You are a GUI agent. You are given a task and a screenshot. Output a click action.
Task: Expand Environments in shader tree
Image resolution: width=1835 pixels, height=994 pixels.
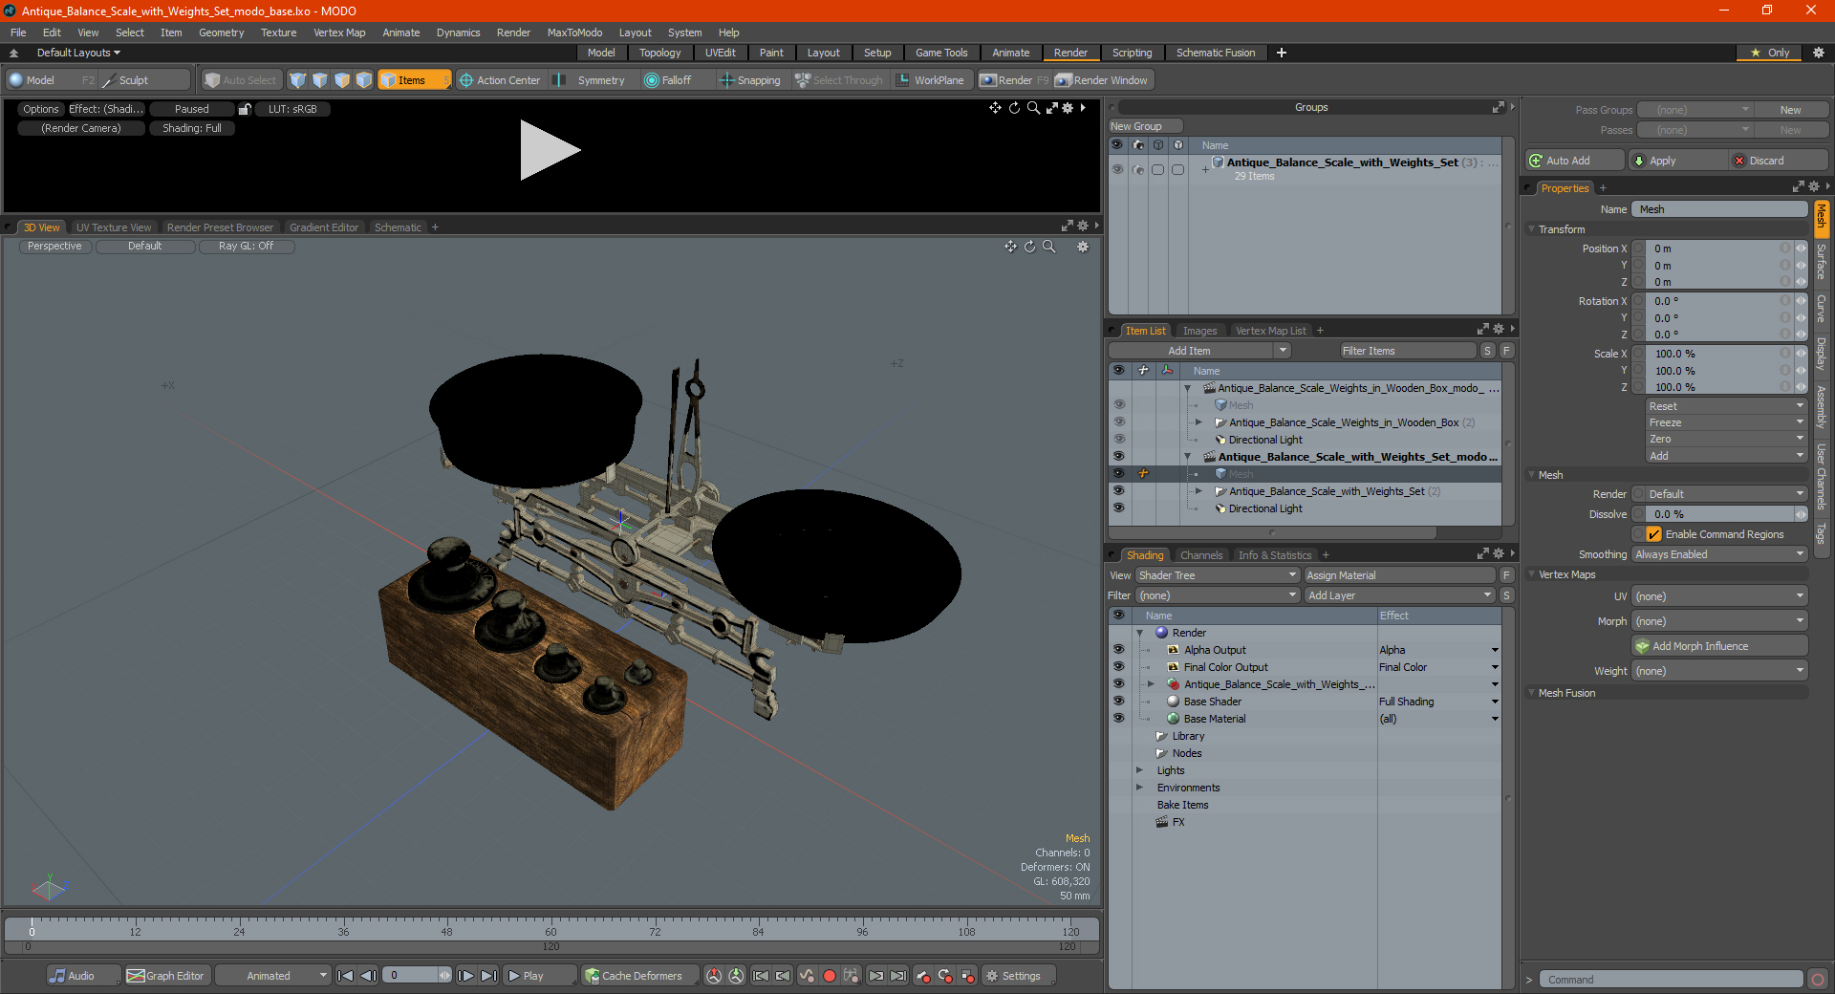[x=1139, y=788]
